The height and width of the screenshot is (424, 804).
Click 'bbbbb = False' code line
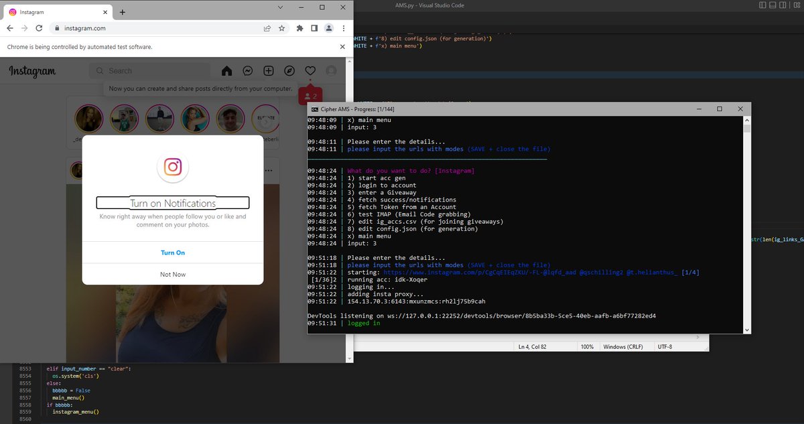72,391
